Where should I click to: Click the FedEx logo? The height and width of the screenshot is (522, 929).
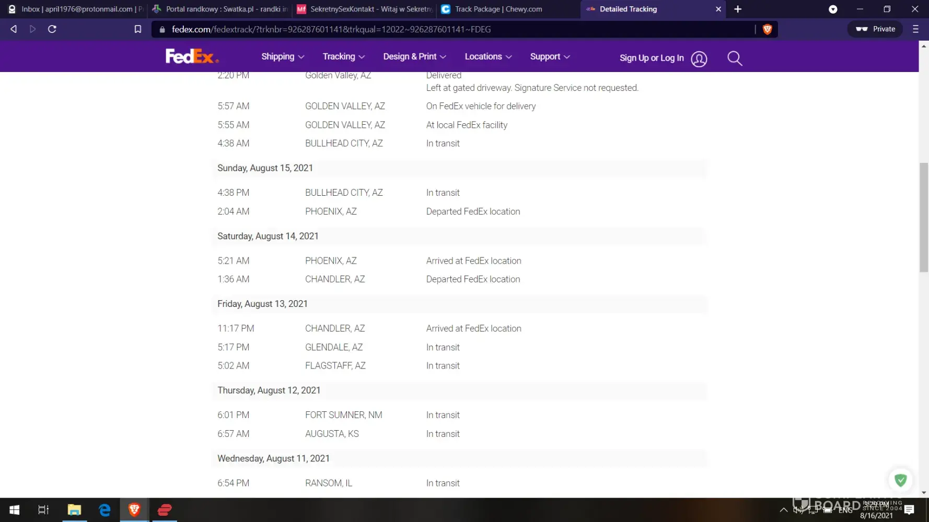point(191,56)
